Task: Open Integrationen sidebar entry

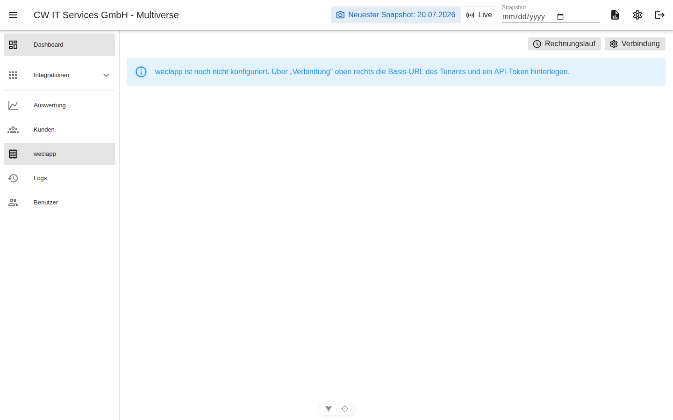Action: click(x=59, y=75)
